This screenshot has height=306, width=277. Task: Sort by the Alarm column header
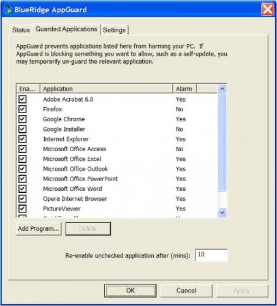pyautogui.click(x=184, y=89)
